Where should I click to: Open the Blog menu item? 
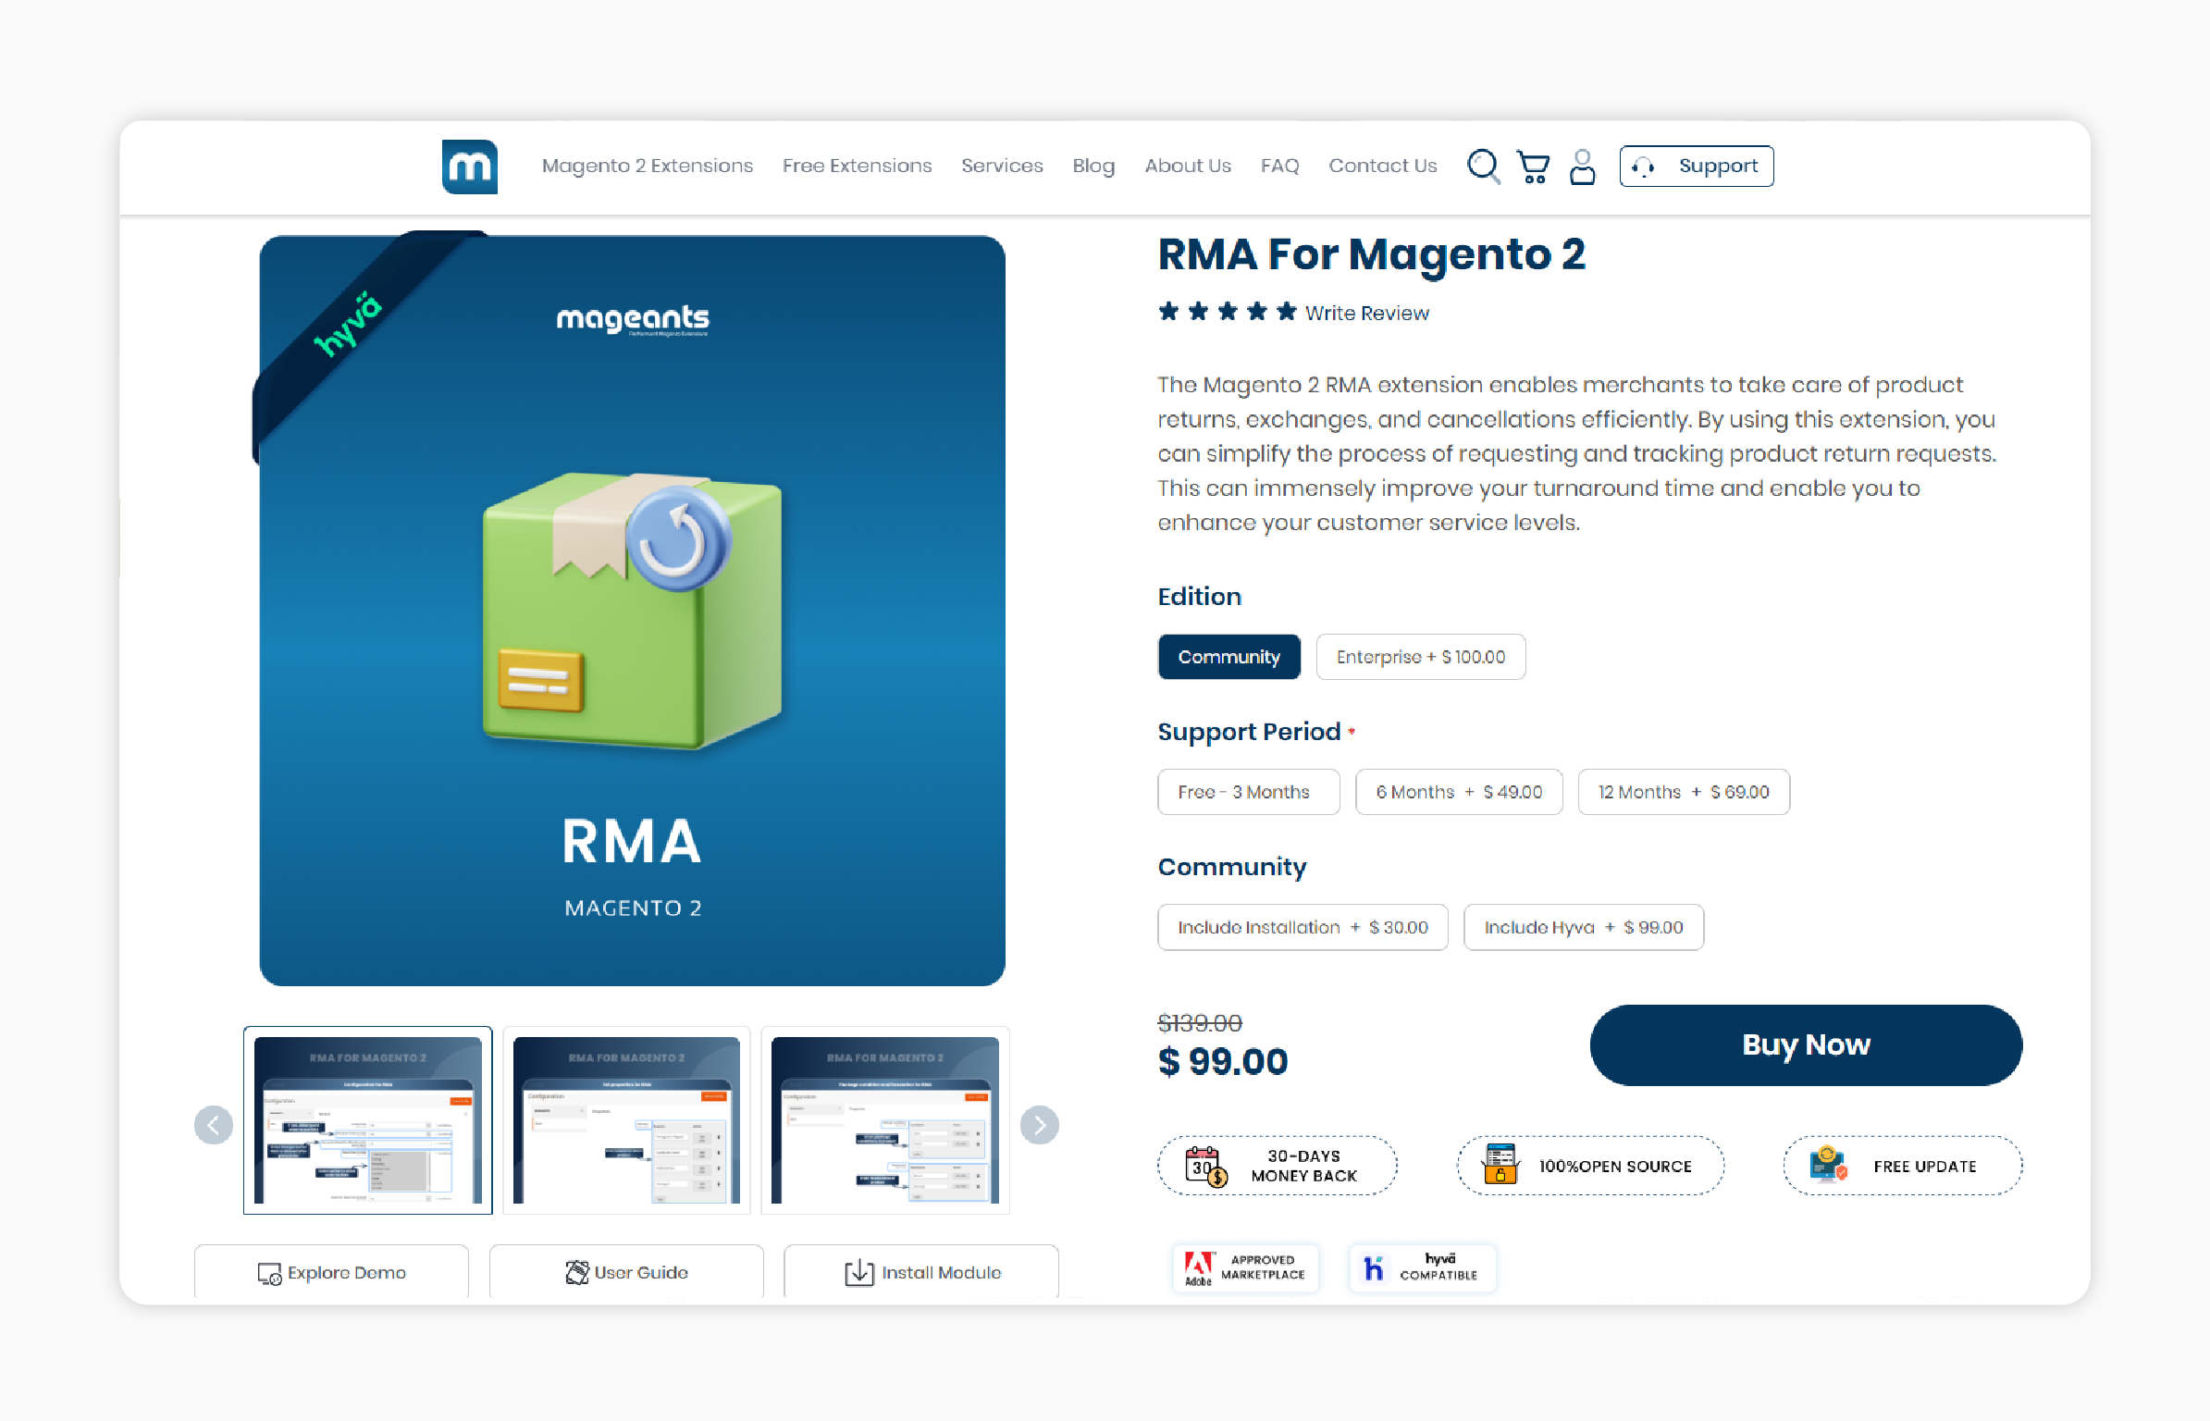pos(1093,167)
